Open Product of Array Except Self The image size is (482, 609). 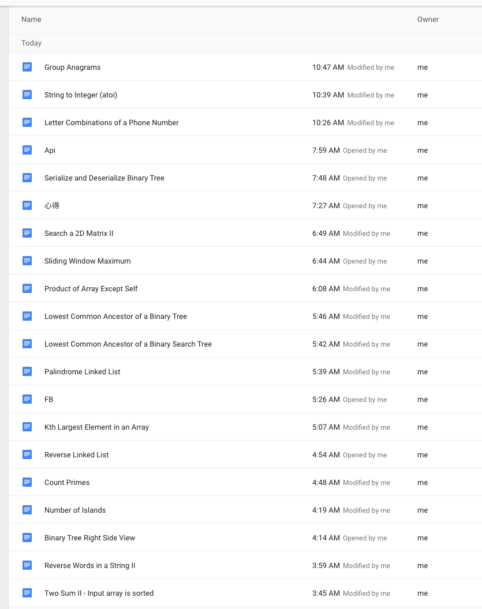91,288
